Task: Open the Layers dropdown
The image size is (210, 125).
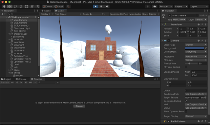Action: point(181,7)
